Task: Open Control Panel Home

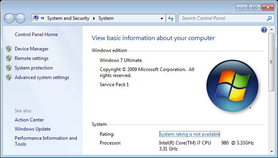Action: click(x=36, y=35)
